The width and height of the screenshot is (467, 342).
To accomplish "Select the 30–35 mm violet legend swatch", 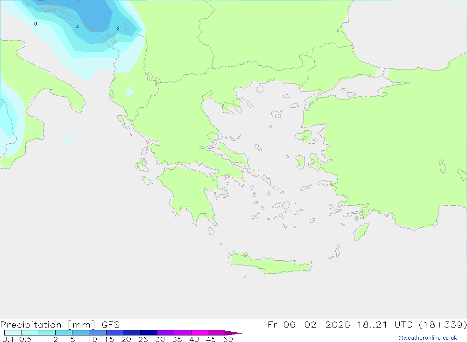I will pos(166,333).
